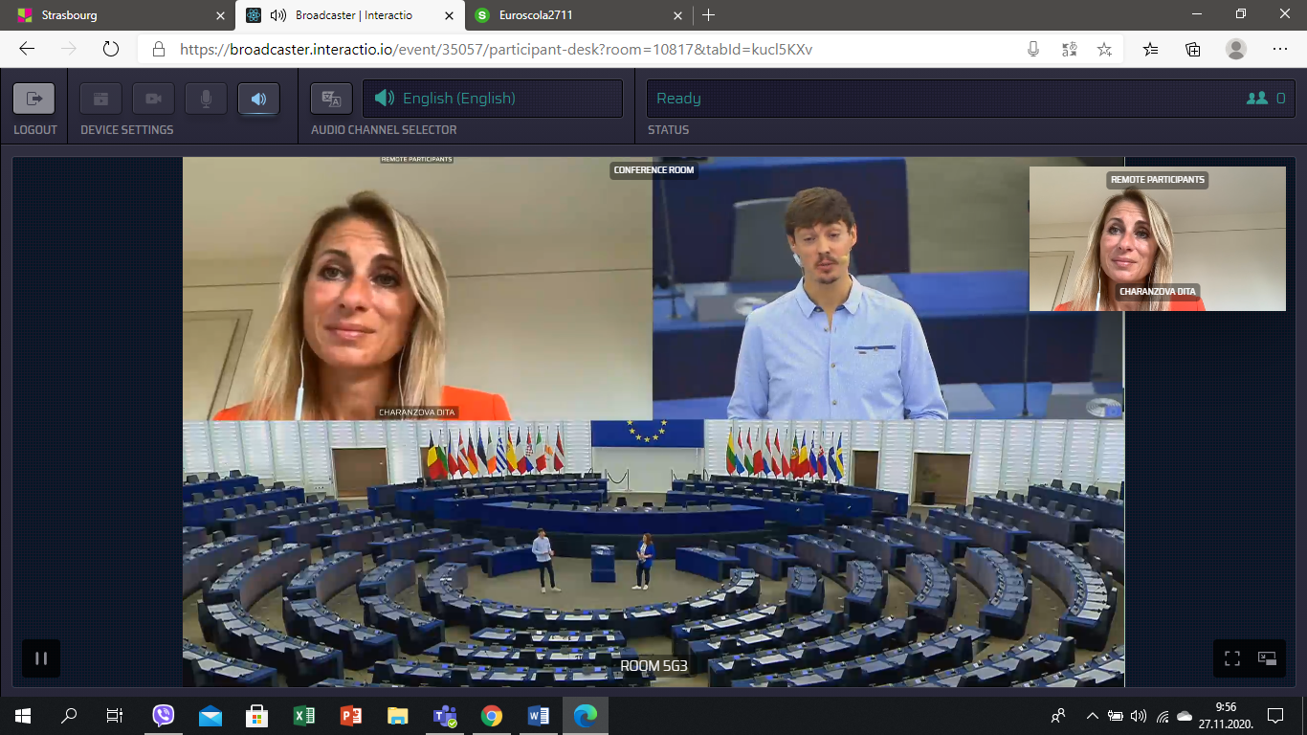
Task: Open Windows taskbar search
Action: 69,716
